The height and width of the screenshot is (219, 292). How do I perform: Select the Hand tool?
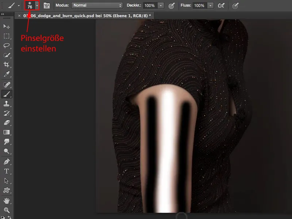pyautogui.click(x=7, y=201)
